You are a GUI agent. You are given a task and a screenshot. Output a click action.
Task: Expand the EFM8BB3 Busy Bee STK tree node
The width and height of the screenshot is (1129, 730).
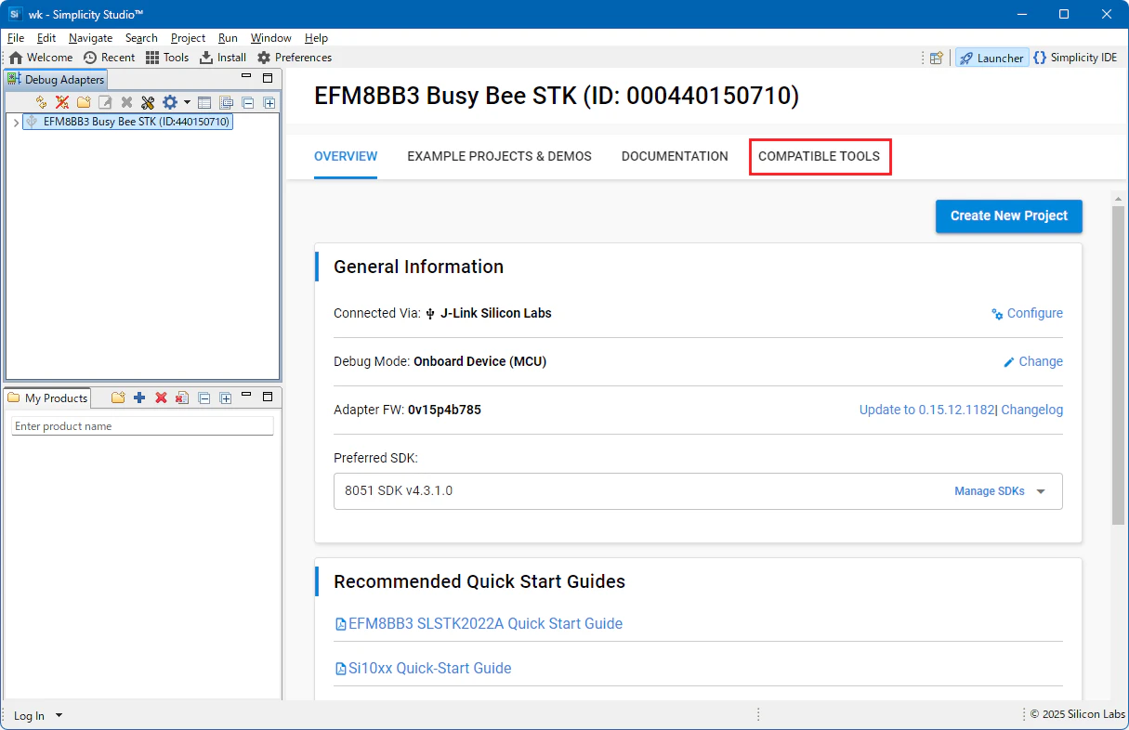pos(16,122)
